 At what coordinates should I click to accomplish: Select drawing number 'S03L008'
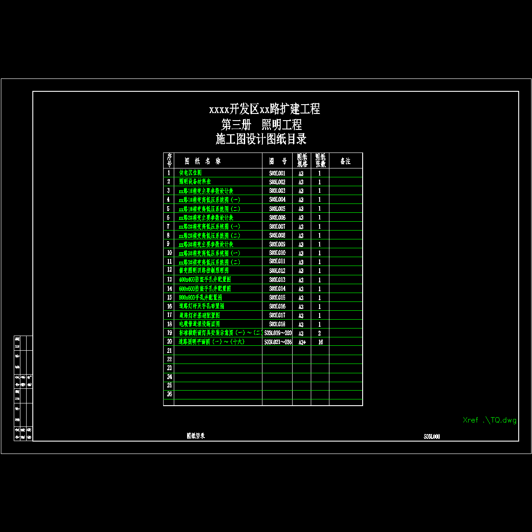click(278, 235)
